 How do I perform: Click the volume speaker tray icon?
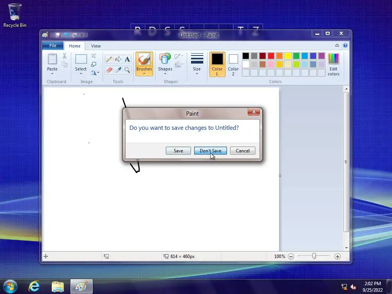pos(353,287)
